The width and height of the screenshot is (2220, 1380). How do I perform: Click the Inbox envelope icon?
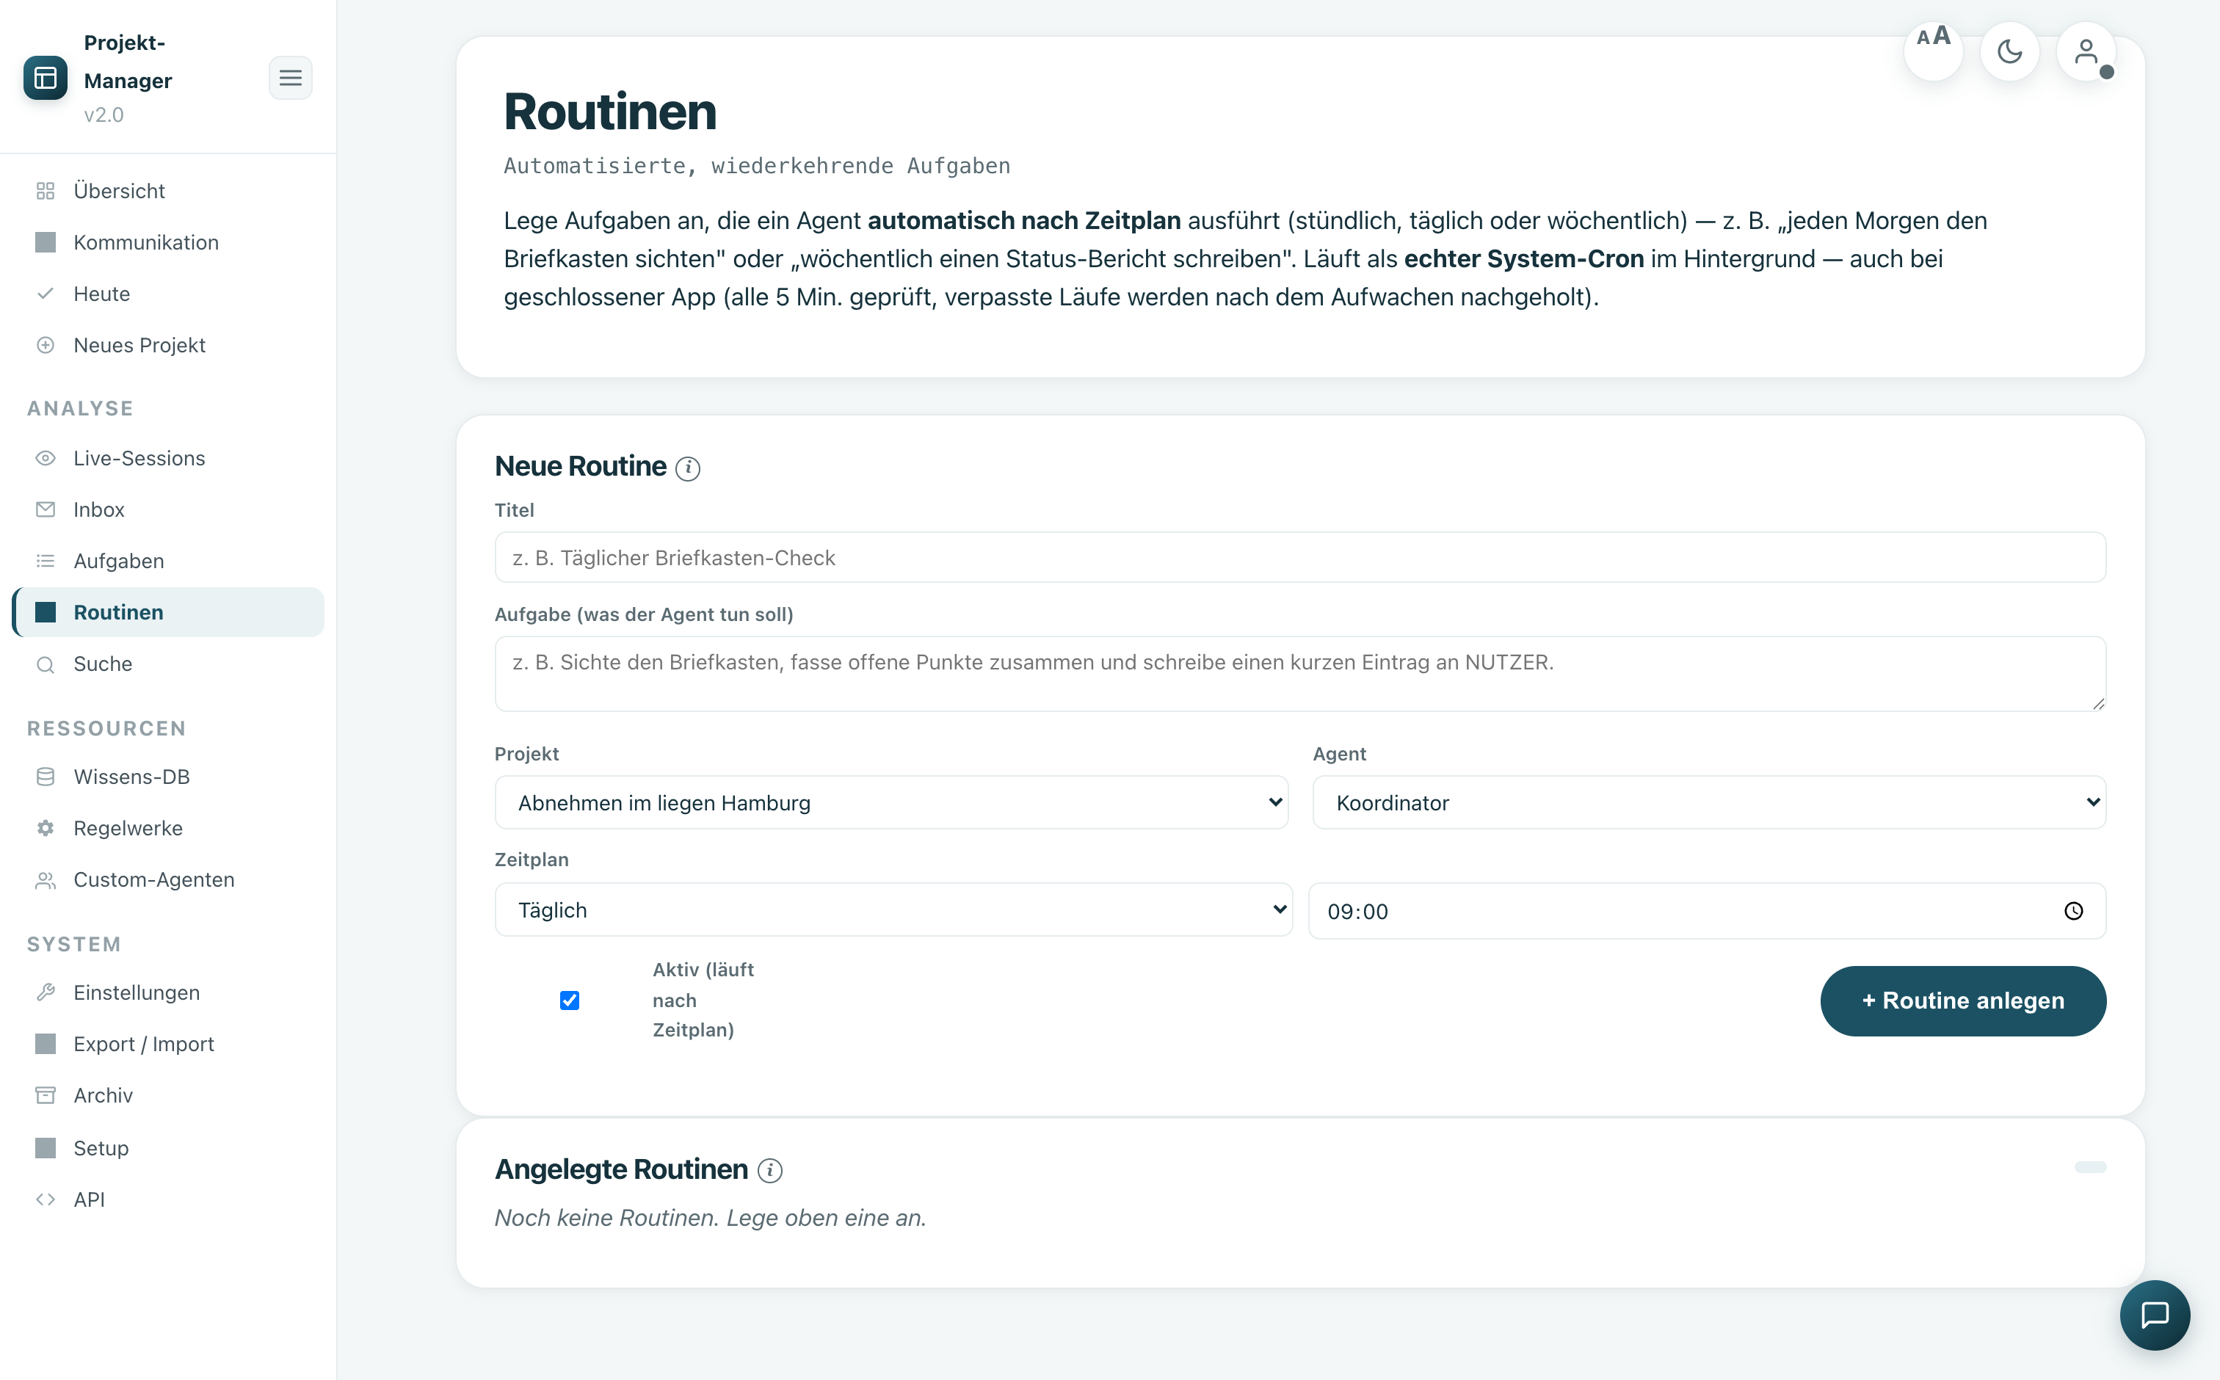pyautogui.click(x=46, y=509)
